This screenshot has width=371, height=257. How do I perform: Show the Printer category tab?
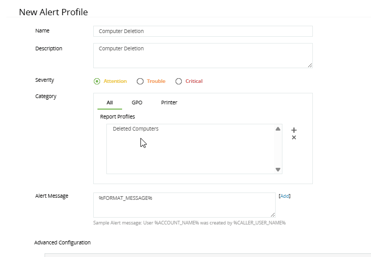point(169,103)
